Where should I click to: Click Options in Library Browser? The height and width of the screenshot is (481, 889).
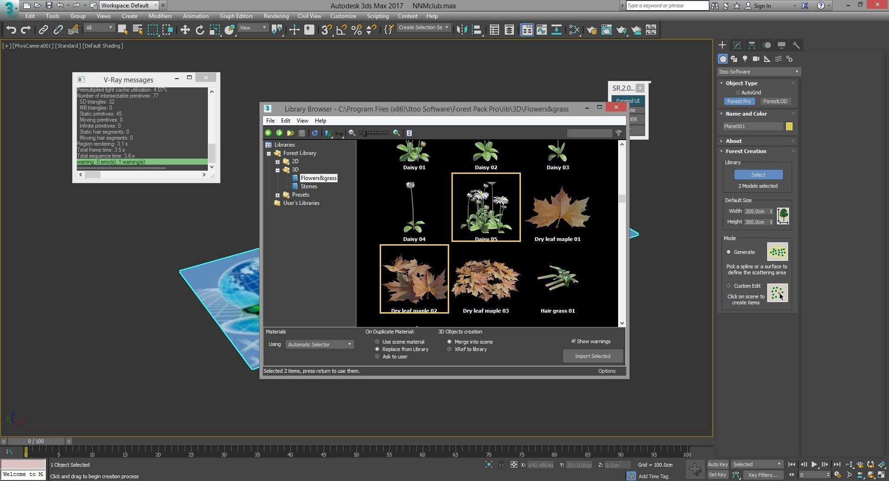tap(607, 371)
